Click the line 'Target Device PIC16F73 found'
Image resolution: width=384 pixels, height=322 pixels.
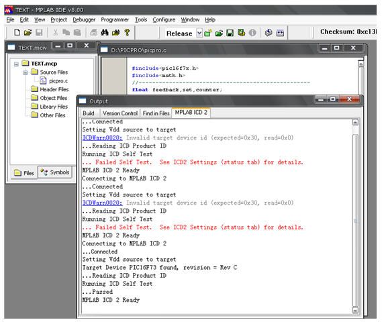tap(160, 268)
